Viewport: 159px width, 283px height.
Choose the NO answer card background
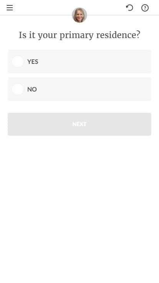[x=79, y=89]
